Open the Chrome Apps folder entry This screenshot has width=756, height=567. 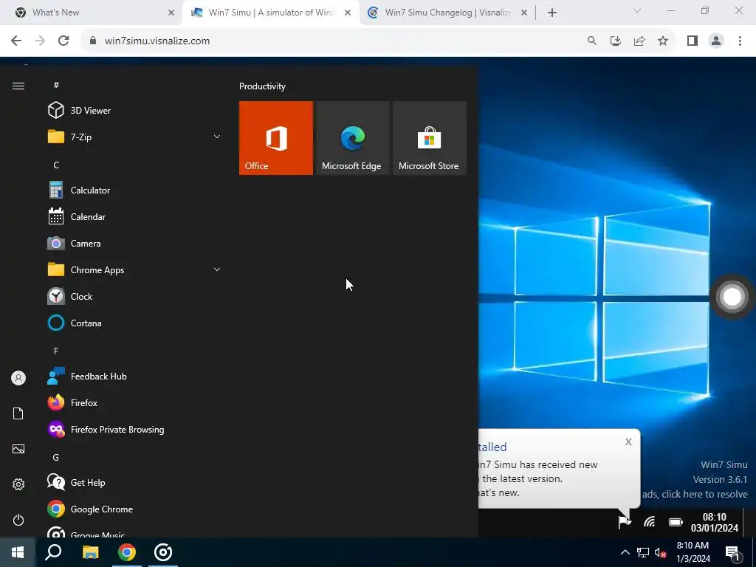tap(97, 270)
